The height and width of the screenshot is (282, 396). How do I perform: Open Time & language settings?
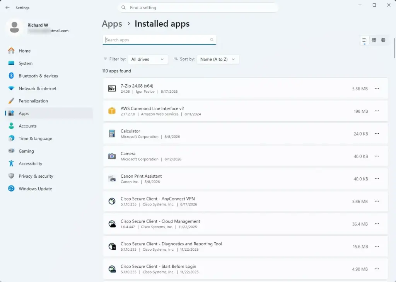pos(49,138)
